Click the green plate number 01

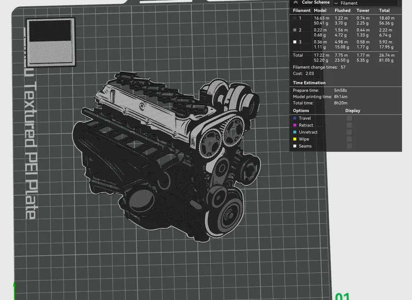(x=342, y=296)
